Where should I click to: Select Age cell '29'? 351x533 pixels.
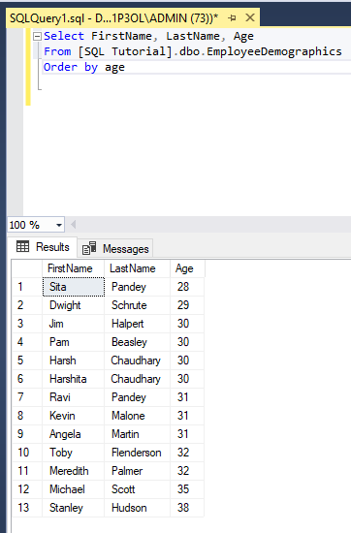click(x=187, y=305)
